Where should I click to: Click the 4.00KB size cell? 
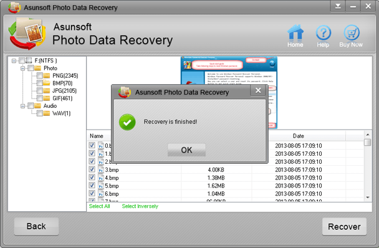pyautogui.click(x=216, y=169)
